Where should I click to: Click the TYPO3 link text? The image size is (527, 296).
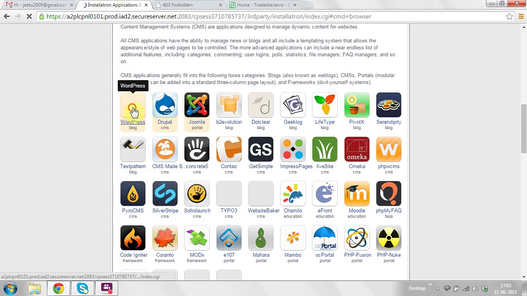(229, 210)
